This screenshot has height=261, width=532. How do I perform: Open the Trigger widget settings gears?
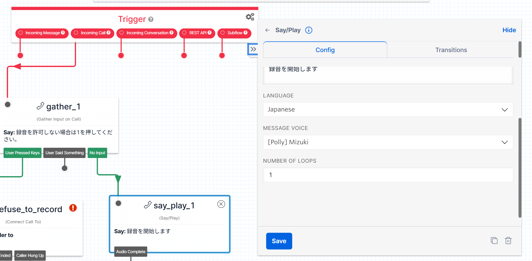pos(250,17)
